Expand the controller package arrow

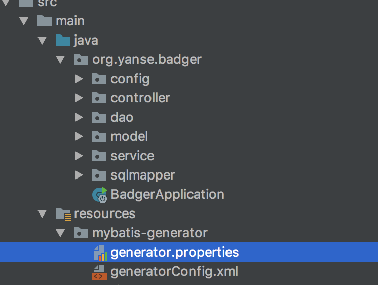pos(79,98)
